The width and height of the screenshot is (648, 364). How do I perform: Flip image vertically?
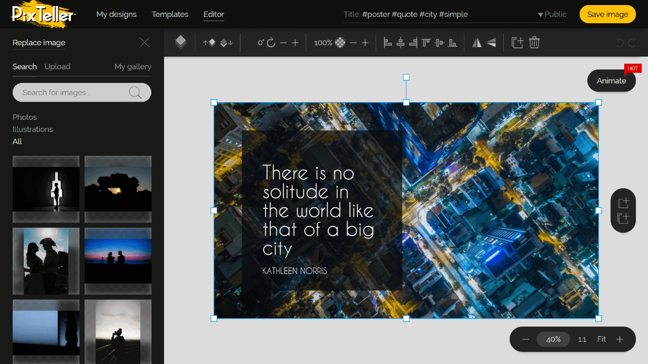point(491,43)
